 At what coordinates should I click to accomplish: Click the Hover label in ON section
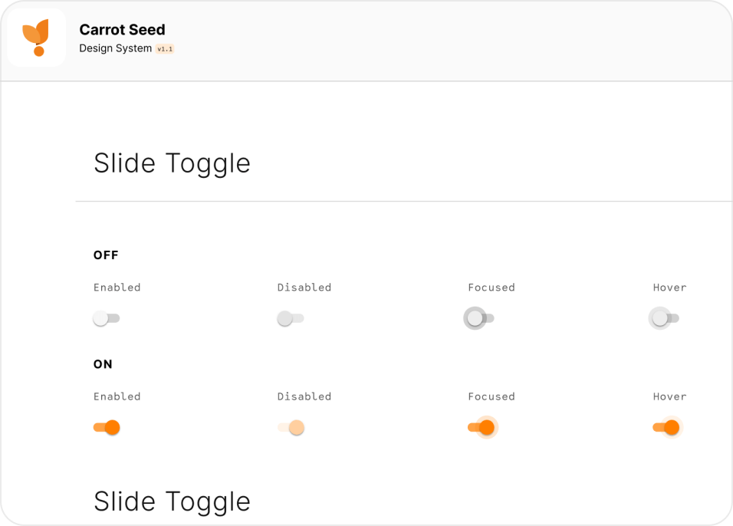tap(669, 396)
